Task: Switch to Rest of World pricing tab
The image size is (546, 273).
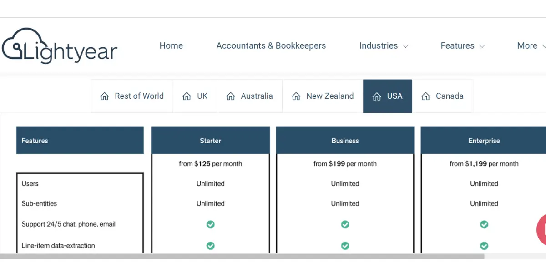Action: coord(132,96)
